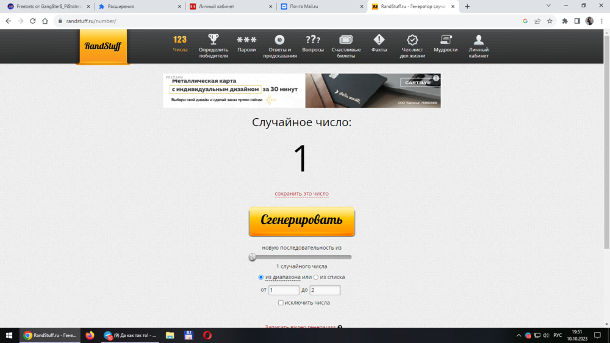
Task: Open the Chrome extensions puzzle menu
Action: [x=565, y=21]
